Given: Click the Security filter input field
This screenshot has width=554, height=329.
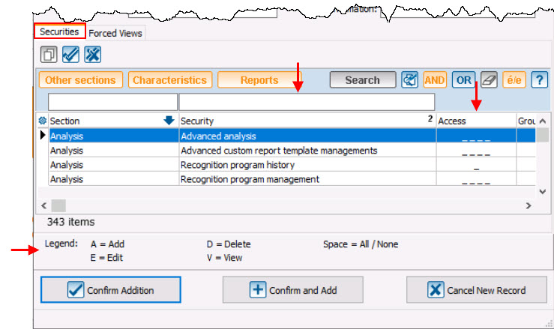Looking at the screenshot, I should (x=307, y=102).
